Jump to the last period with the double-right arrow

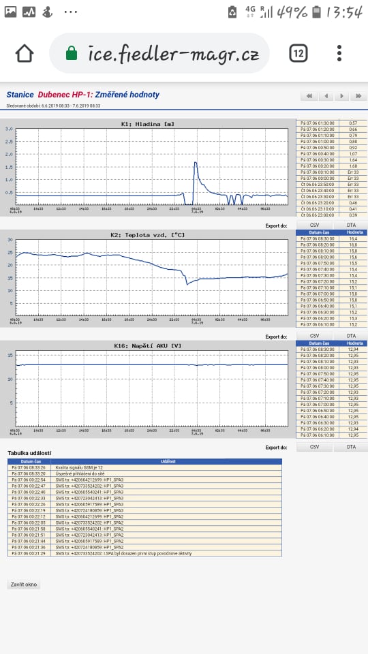358,96
